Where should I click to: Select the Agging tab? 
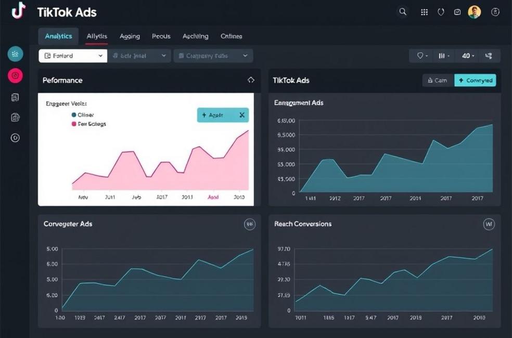click(x=130, y=36)
